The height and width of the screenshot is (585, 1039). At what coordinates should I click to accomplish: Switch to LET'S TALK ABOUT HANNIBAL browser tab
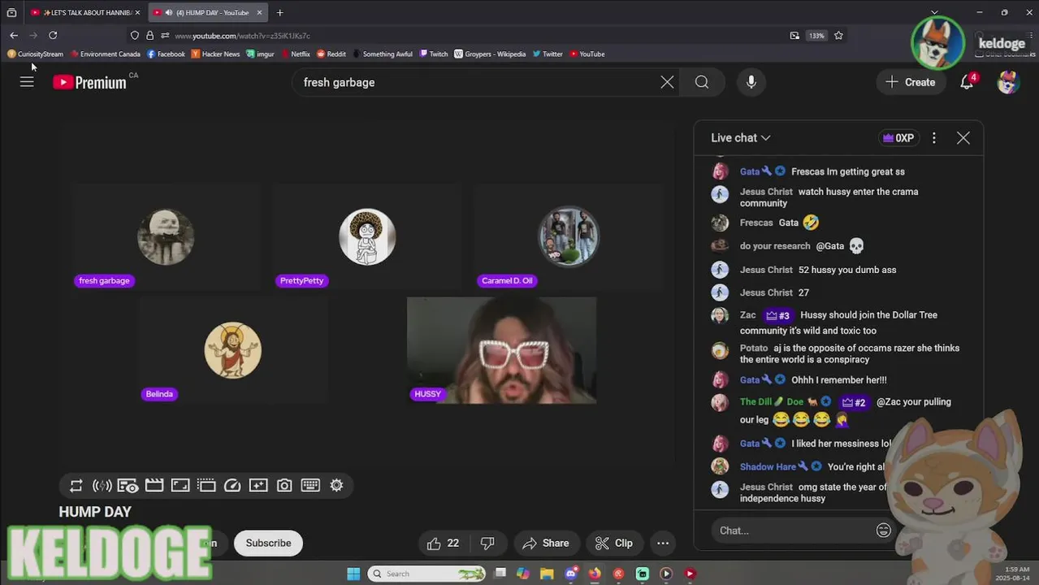[x=85, y=13]
